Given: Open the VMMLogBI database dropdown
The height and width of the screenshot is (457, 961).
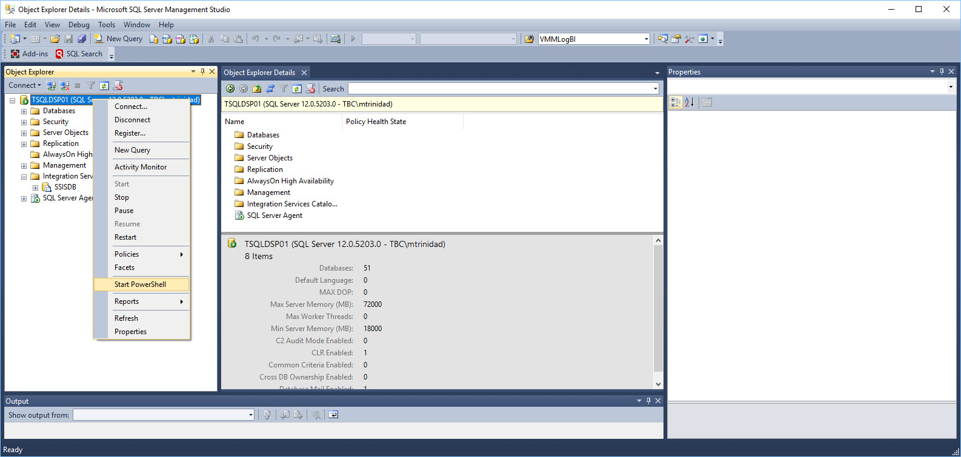Looking at the screenshot, I should click(646, 39).
